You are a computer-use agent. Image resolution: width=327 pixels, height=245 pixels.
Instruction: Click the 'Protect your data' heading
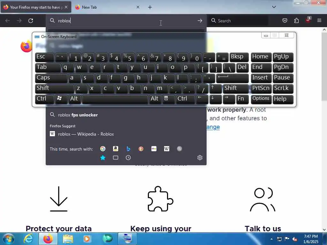tap(59, 228)
